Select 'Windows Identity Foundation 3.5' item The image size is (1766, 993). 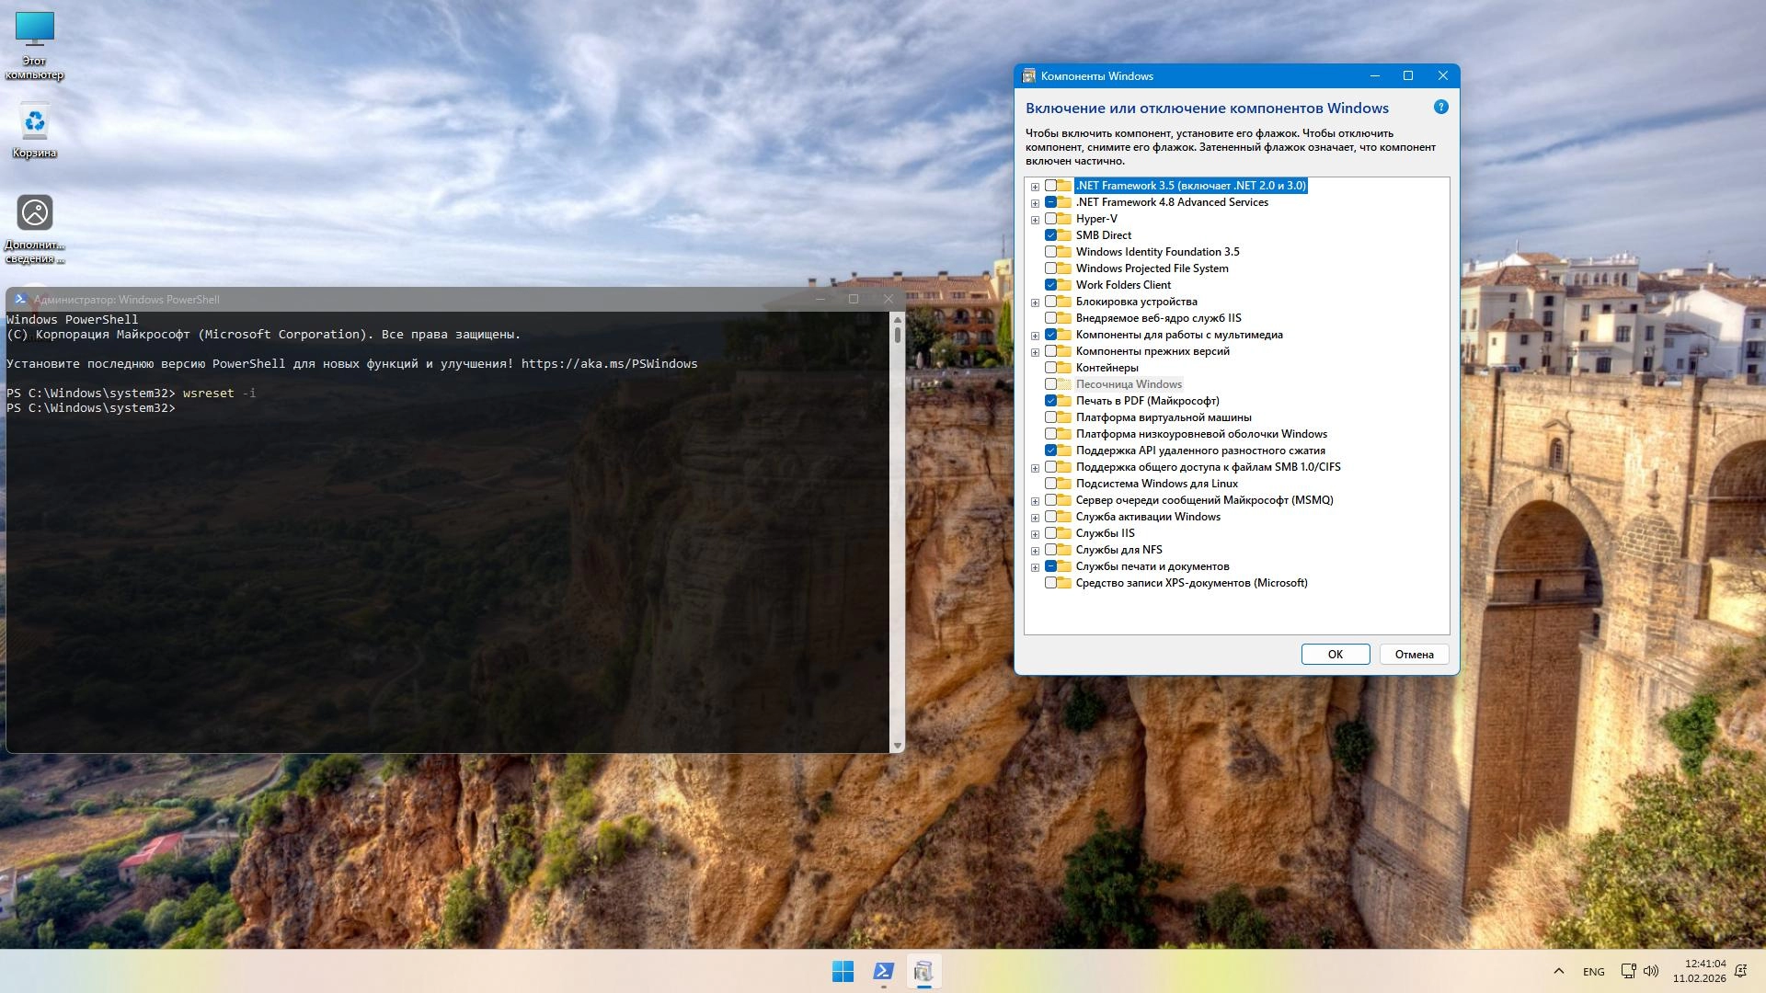[x=1157, y=252]
